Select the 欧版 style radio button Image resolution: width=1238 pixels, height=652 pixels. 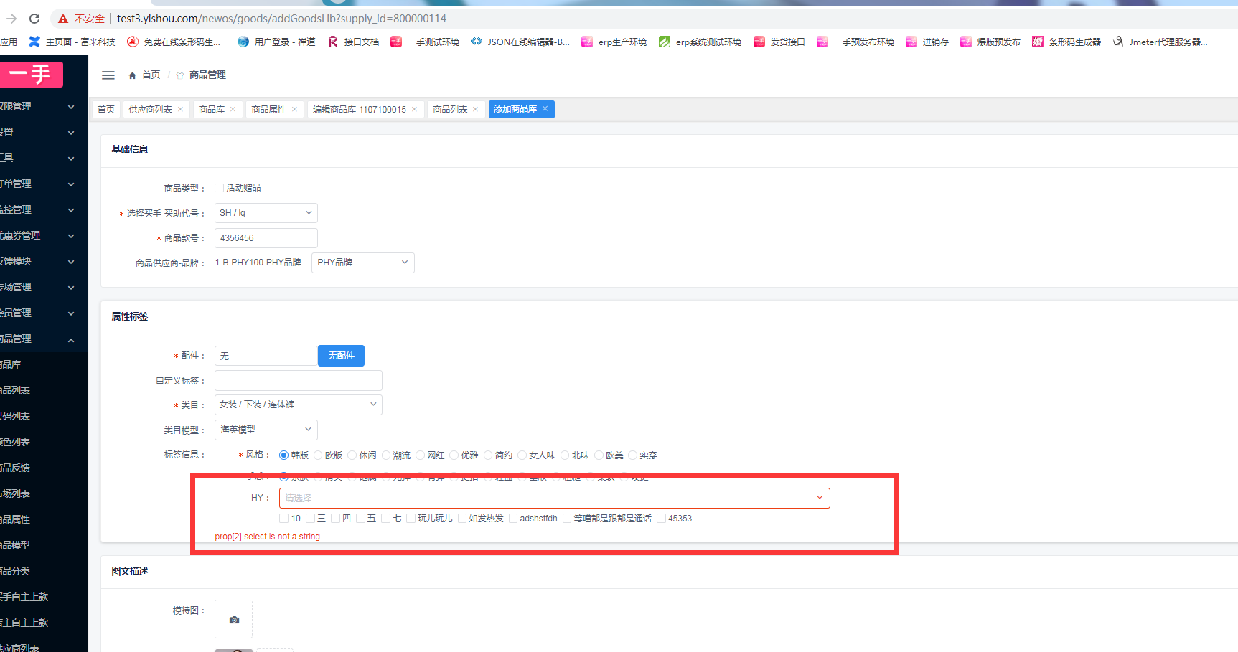(318, 455)
